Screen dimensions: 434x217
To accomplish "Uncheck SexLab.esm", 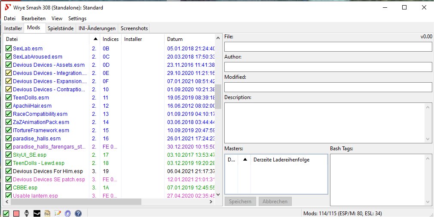I will [8, 49].
